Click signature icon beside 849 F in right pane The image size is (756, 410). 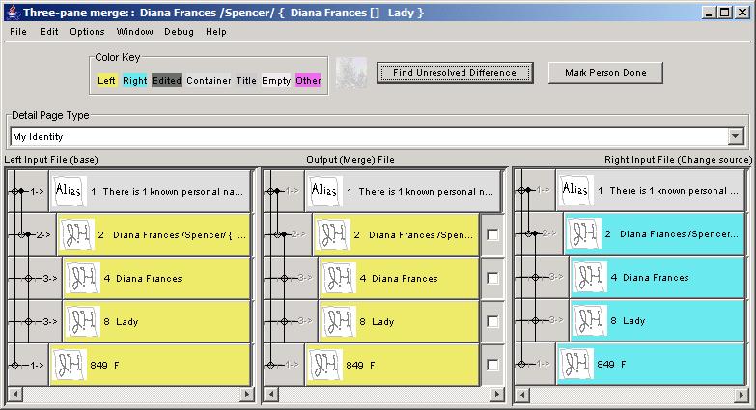tap(576, 364)
